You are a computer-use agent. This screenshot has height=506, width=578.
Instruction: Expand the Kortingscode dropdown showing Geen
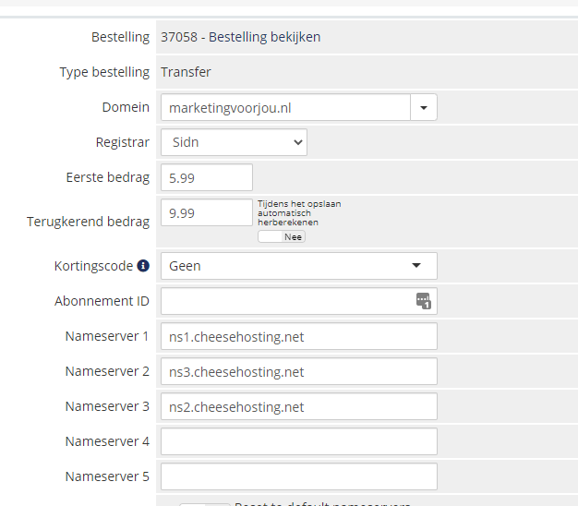tap(298, 266)
